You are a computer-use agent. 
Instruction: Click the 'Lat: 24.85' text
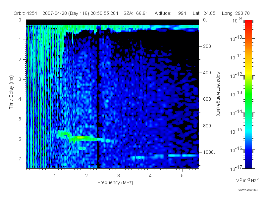(204, 13)
